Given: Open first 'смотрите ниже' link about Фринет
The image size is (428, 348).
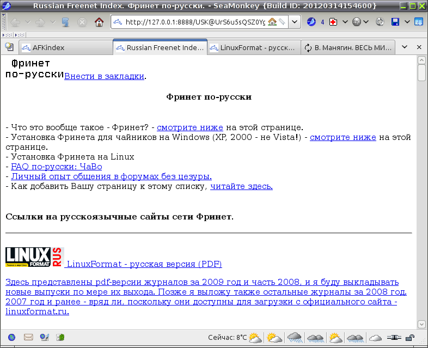Looking at the screenshot, I should click(x=190, y=127).
